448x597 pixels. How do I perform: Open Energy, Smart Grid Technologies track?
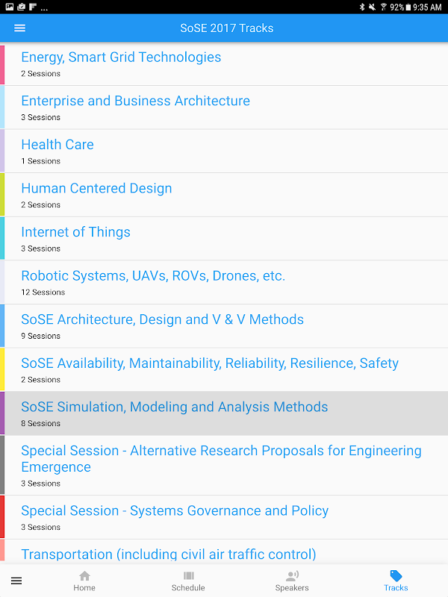[x=121, y=57]
